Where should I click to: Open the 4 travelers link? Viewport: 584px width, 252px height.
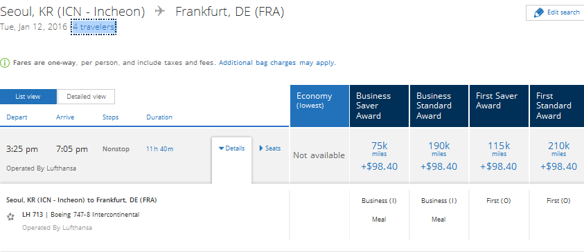(x=94, y=27)
